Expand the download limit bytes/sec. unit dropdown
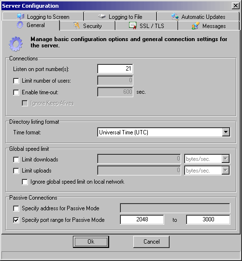The height and width of the screenshot is (261, 242). click(226, 159)
